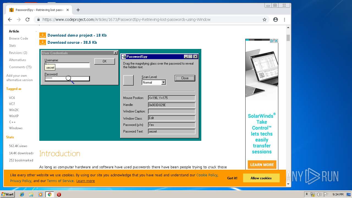
Task: View site security lock info
Action: 38,20
